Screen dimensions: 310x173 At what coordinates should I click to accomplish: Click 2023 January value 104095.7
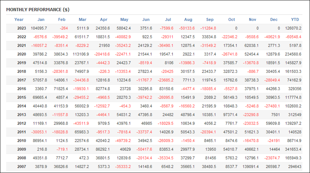[x=39, y=28]
